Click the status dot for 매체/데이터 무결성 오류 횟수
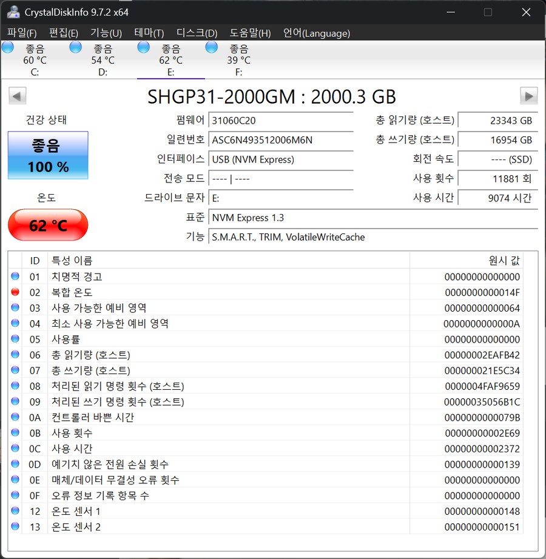Image resolution: width=546 pixels, height=559 pixels. click(15, 480)
